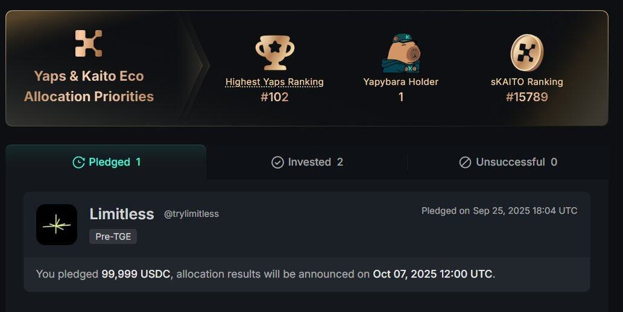Click the Highest Yaps Ranking label
Image resolution: width=623 pixels, height=312 pixels.
(x=275, y=81)
